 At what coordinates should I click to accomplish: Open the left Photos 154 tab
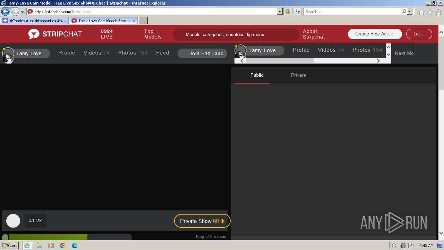click(x=133, y=53)
